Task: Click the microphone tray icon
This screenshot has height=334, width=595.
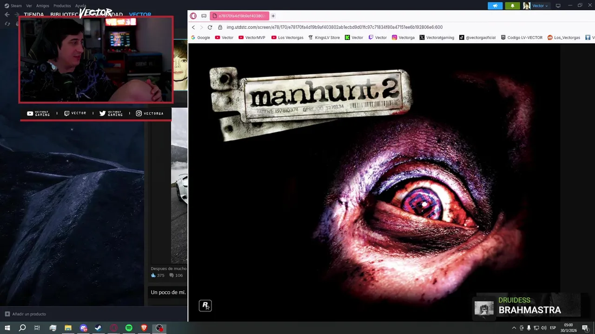Action: [529, 328]
